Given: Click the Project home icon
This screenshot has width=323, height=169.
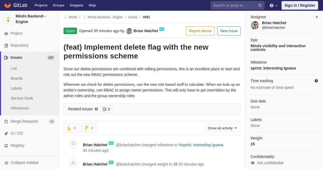Looking at the screenshot, I should click(x=6, y=34).
